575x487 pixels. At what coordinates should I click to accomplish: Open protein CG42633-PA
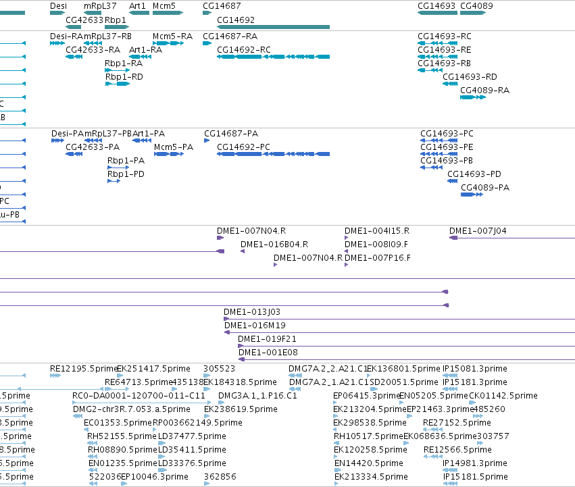click(74, 154)
